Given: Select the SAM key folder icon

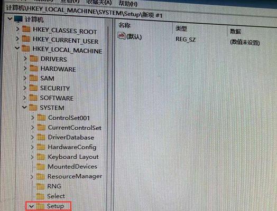Looking at the screenshot, I should [x=33, y=78].
